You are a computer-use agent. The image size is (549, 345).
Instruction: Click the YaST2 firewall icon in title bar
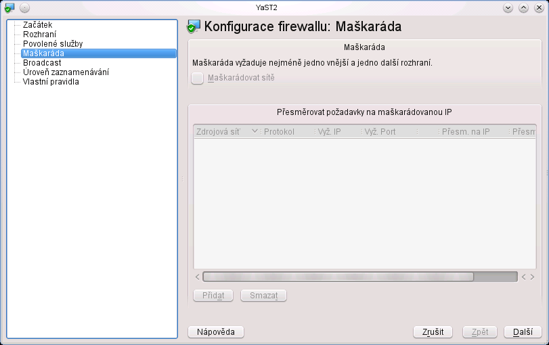9,7
